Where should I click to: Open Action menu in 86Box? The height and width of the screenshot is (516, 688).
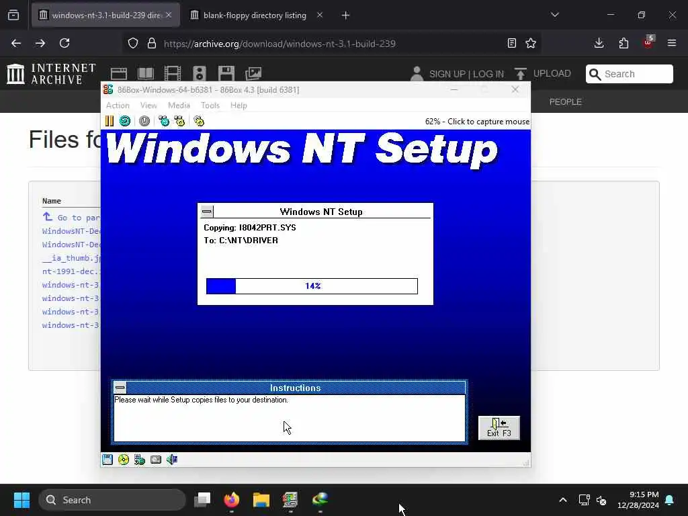pyautogui.click(x=118, y=105)
